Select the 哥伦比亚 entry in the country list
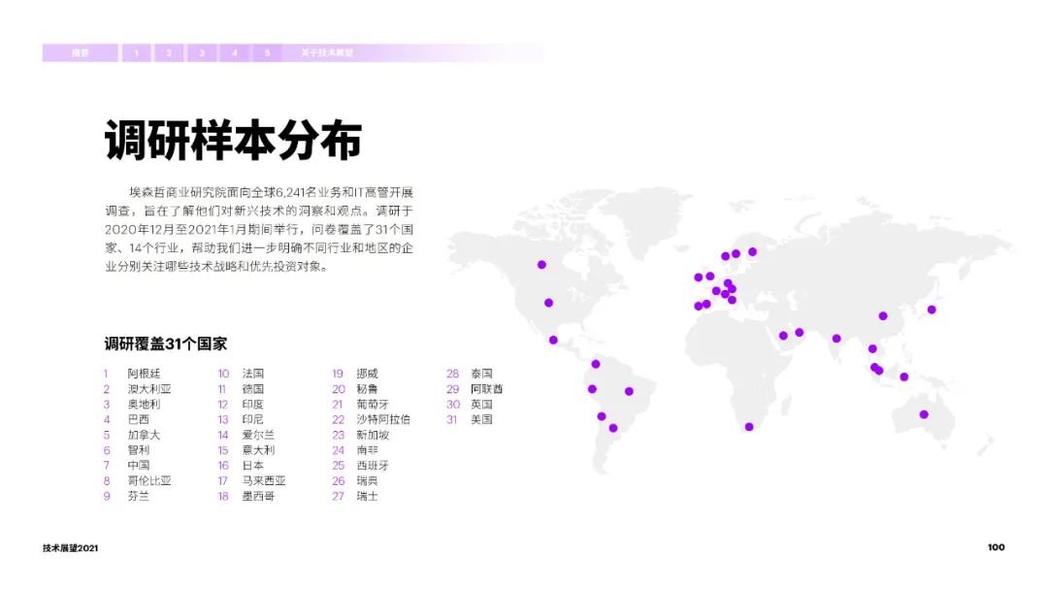 149,480
